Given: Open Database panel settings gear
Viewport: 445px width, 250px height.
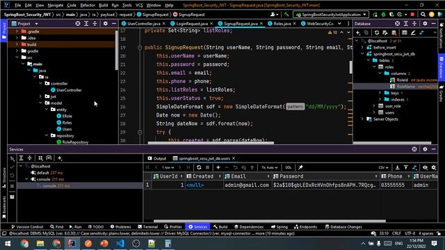Looking at the screenshot, I should 425,24.
